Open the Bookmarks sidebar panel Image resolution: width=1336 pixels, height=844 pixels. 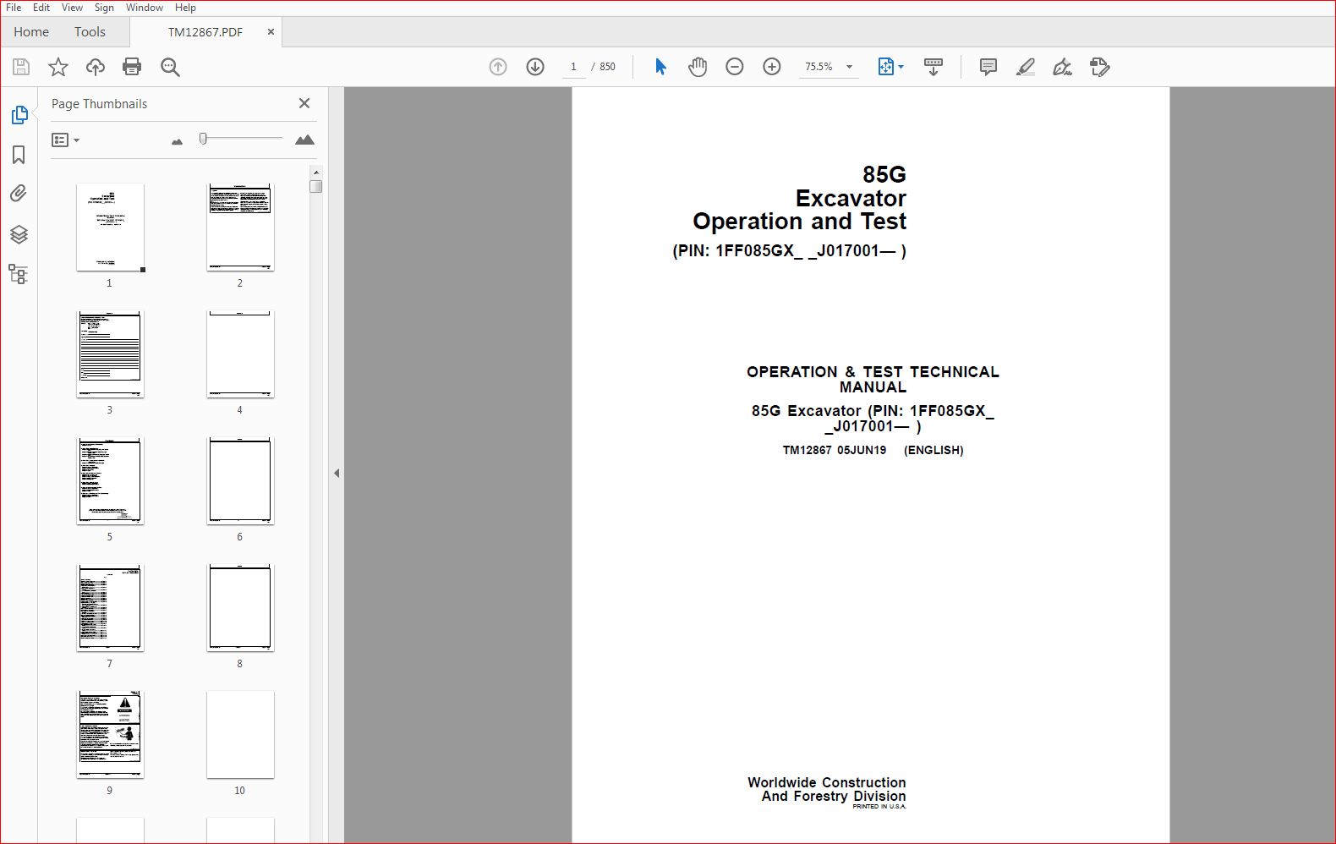click(x=19, y=155)
